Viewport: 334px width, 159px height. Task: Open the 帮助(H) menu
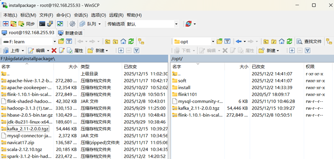click(x=134, y=15)
